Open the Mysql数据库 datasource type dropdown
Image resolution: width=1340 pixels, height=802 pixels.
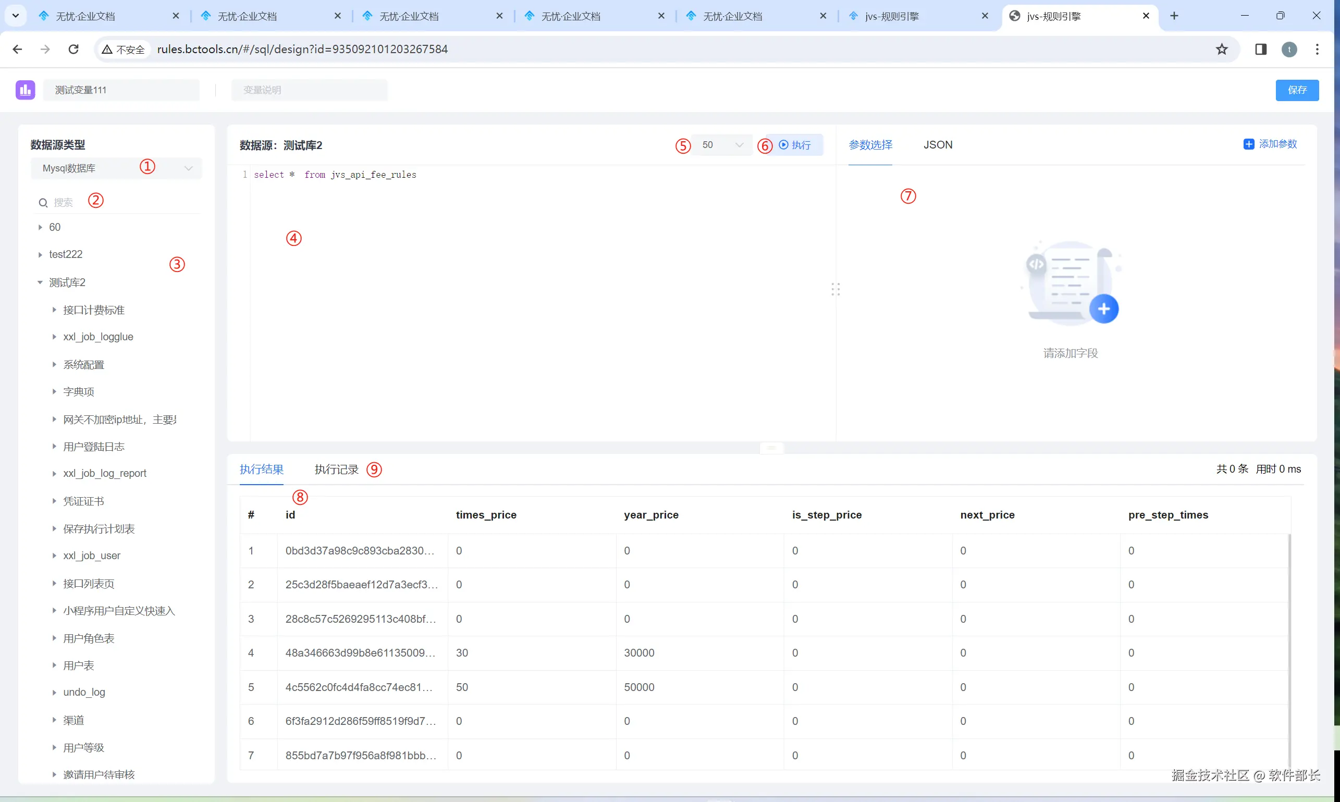point(116,168)
